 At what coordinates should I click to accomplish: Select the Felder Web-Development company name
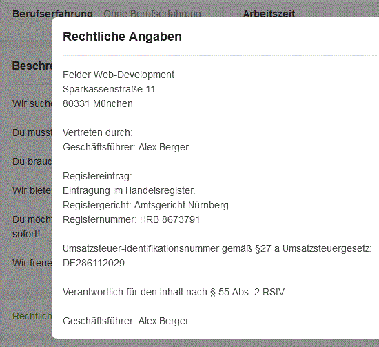tap(119, 75)
